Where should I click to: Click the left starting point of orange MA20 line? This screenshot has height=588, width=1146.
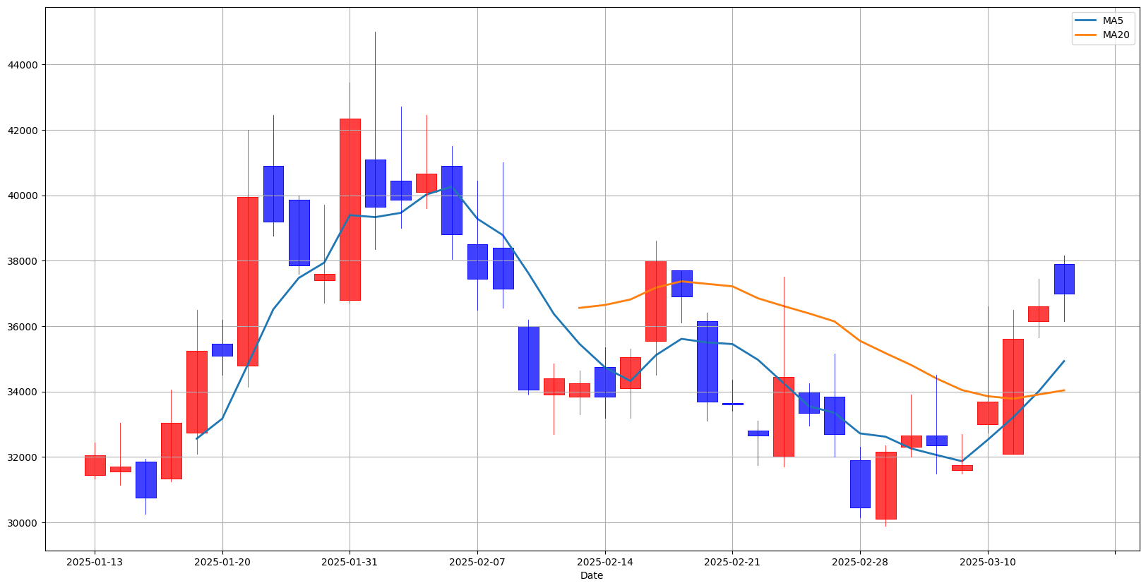(579, 308)
